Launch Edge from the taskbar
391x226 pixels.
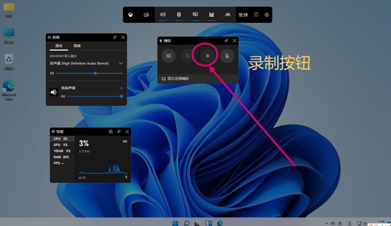click(220, 223)
